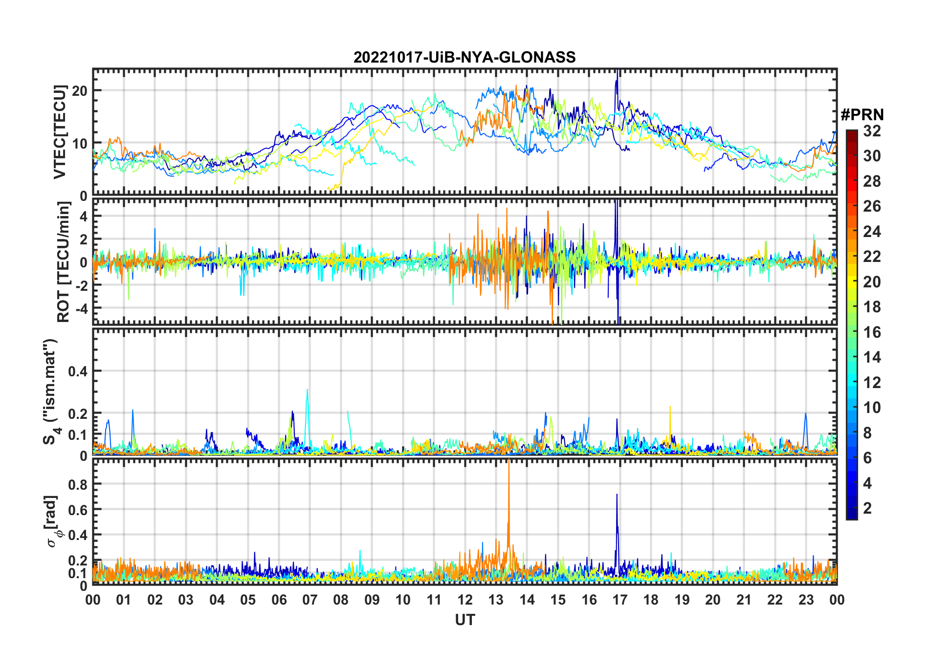930x650 pixels.
Task: Click colorbar tick label 2
Action: pos(867,508)
